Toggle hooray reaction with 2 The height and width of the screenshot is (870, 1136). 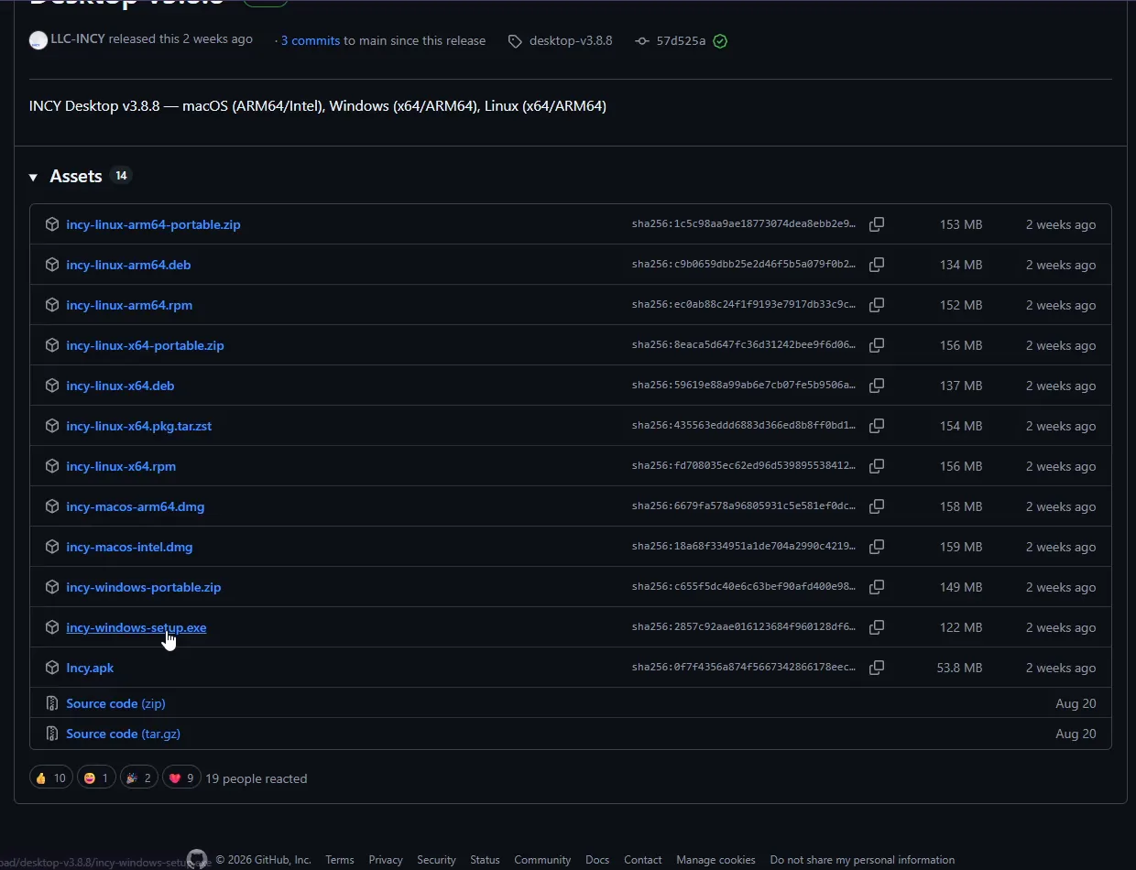[x=139, y=778]
